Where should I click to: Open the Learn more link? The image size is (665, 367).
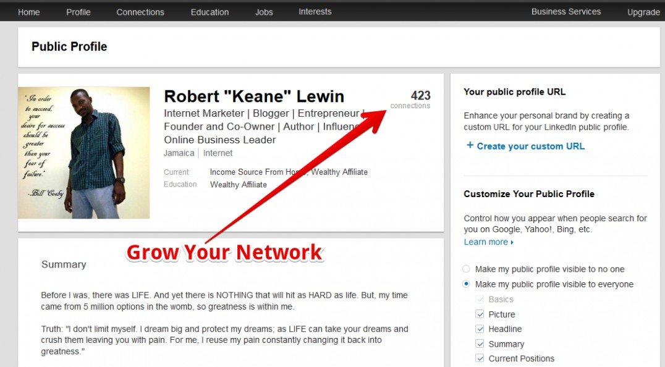point(486,242)
